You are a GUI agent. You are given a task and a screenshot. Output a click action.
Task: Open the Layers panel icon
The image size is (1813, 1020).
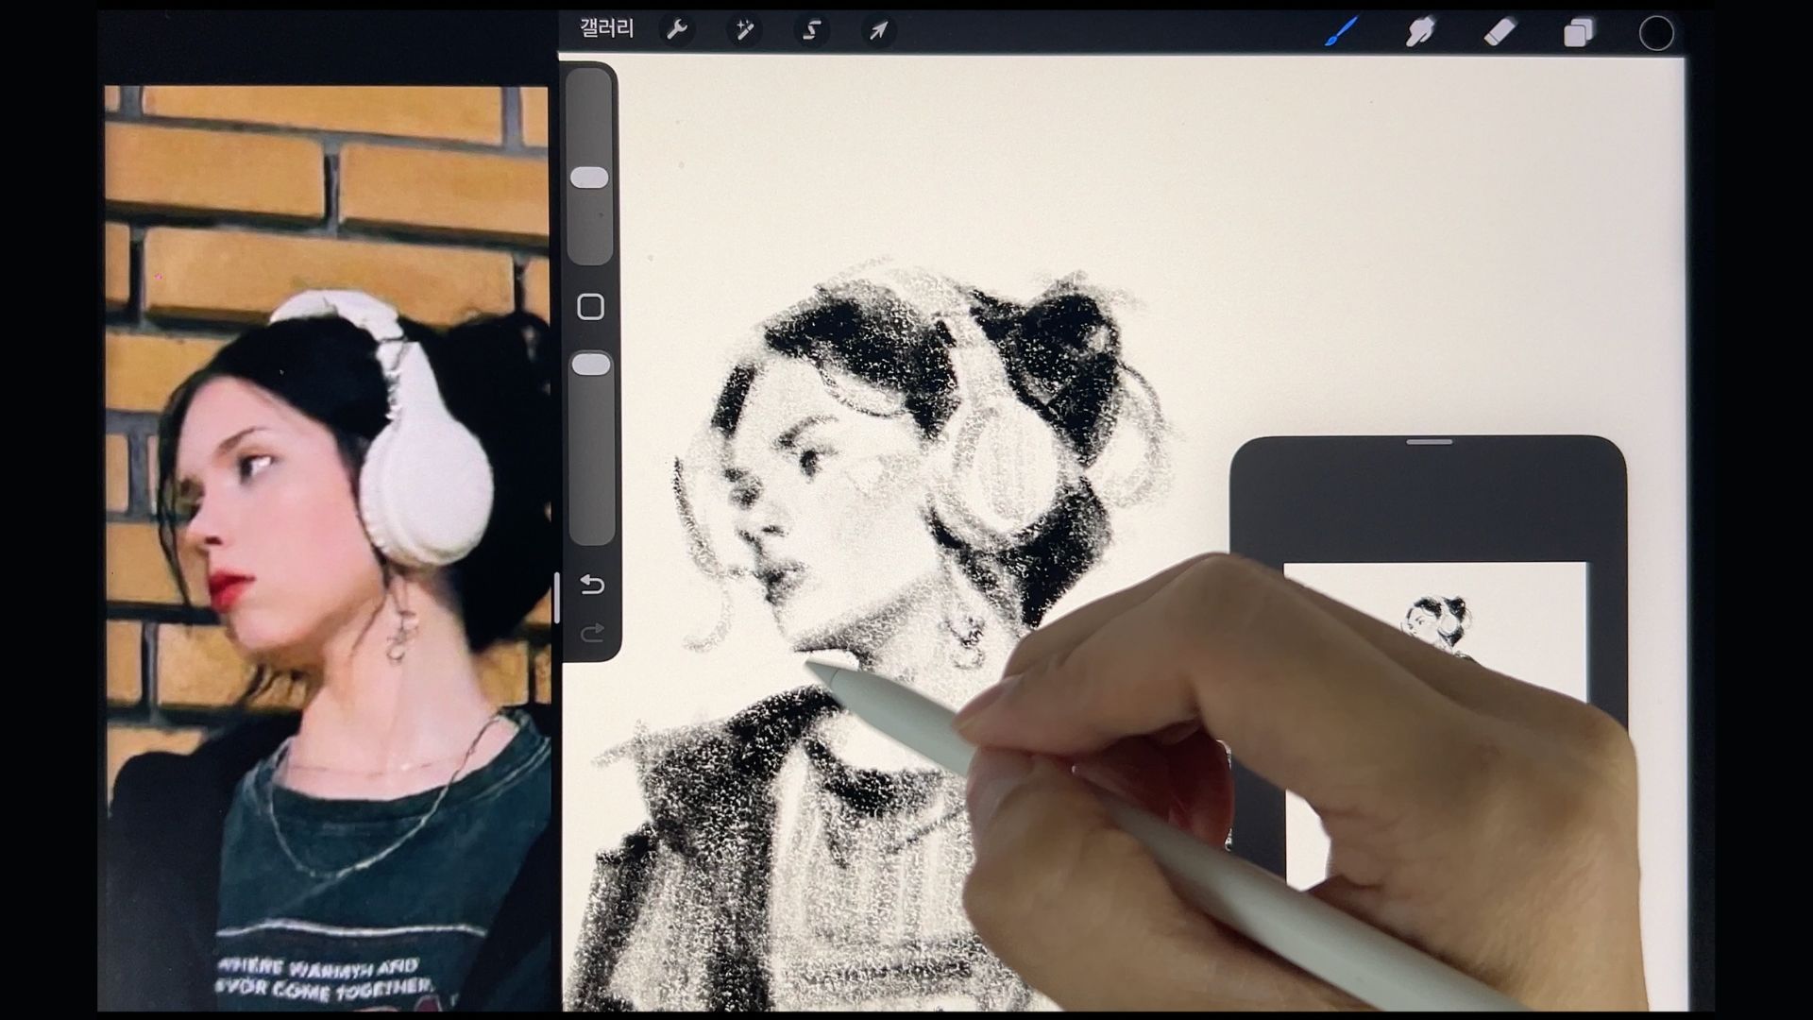pos(1578,33)
